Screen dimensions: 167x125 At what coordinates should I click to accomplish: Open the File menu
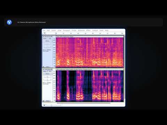click(x=44, y=30)
